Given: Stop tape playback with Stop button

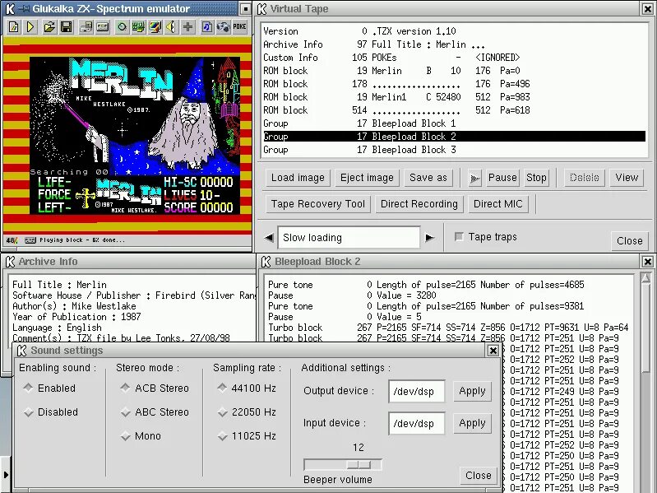Looking at the screenshot, I should [536, 178].
